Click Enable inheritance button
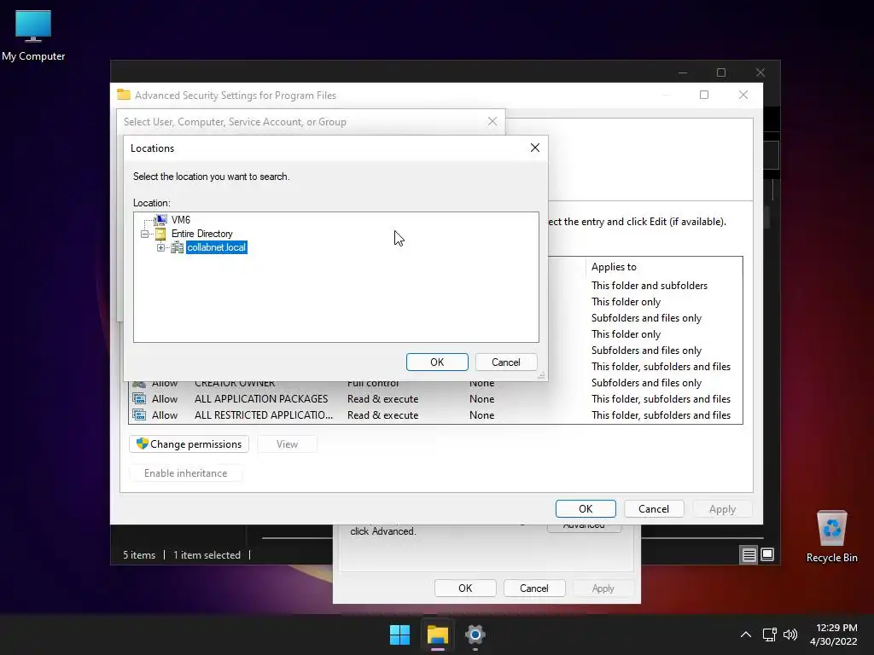 (x=185, y=472)
